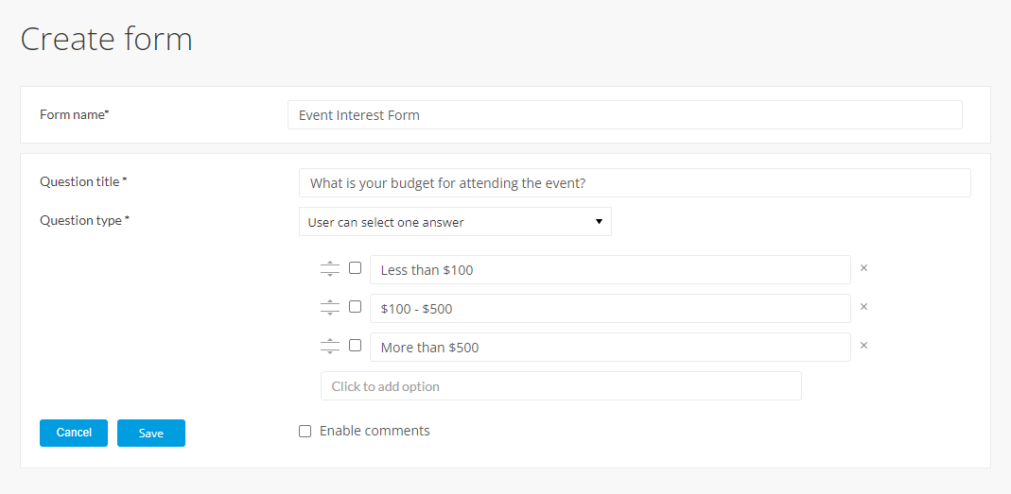This screenshot has height=494, width=1011.
Task: Remove the '$100 - $500' option
Action: pyautogui.click(x=864, y=307)
